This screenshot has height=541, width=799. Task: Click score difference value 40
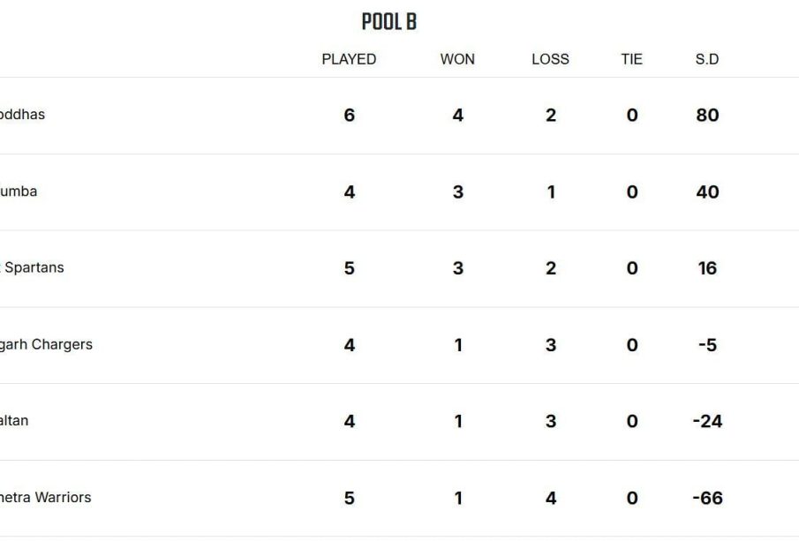[x=707, y=192]
